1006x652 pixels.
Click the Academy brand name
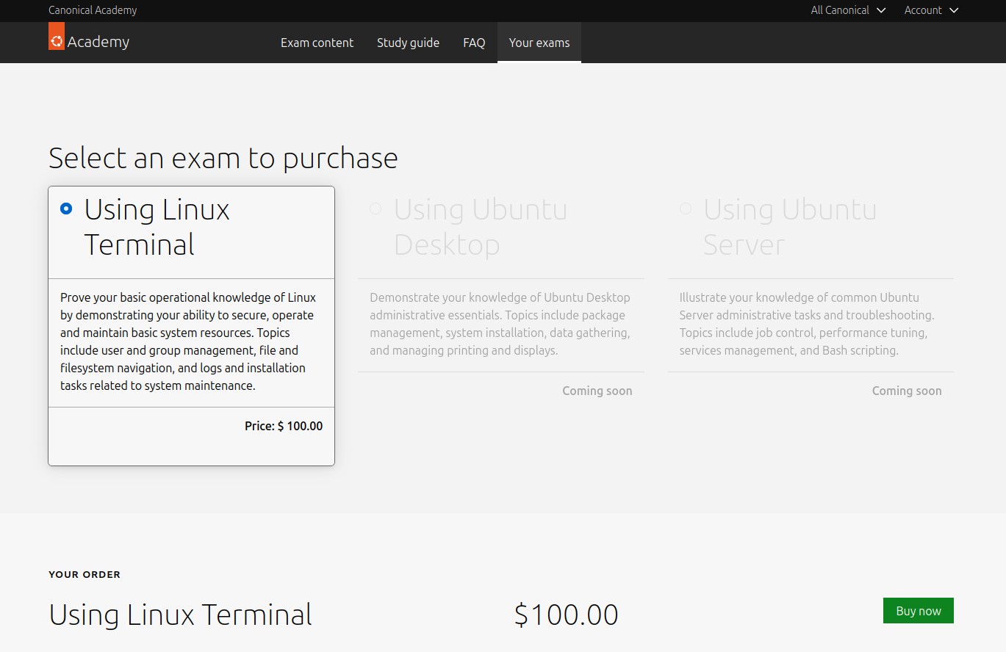pyautogui.click(x=98, y=42)
